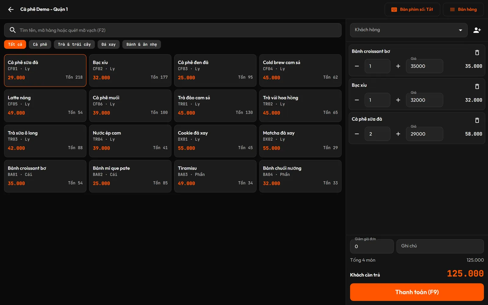Image resolution: width=488 pixels, height=305 pixels.
Task: Add Cold brew cam sả to order
Action: pyautogui.click(x=300, y=70)
